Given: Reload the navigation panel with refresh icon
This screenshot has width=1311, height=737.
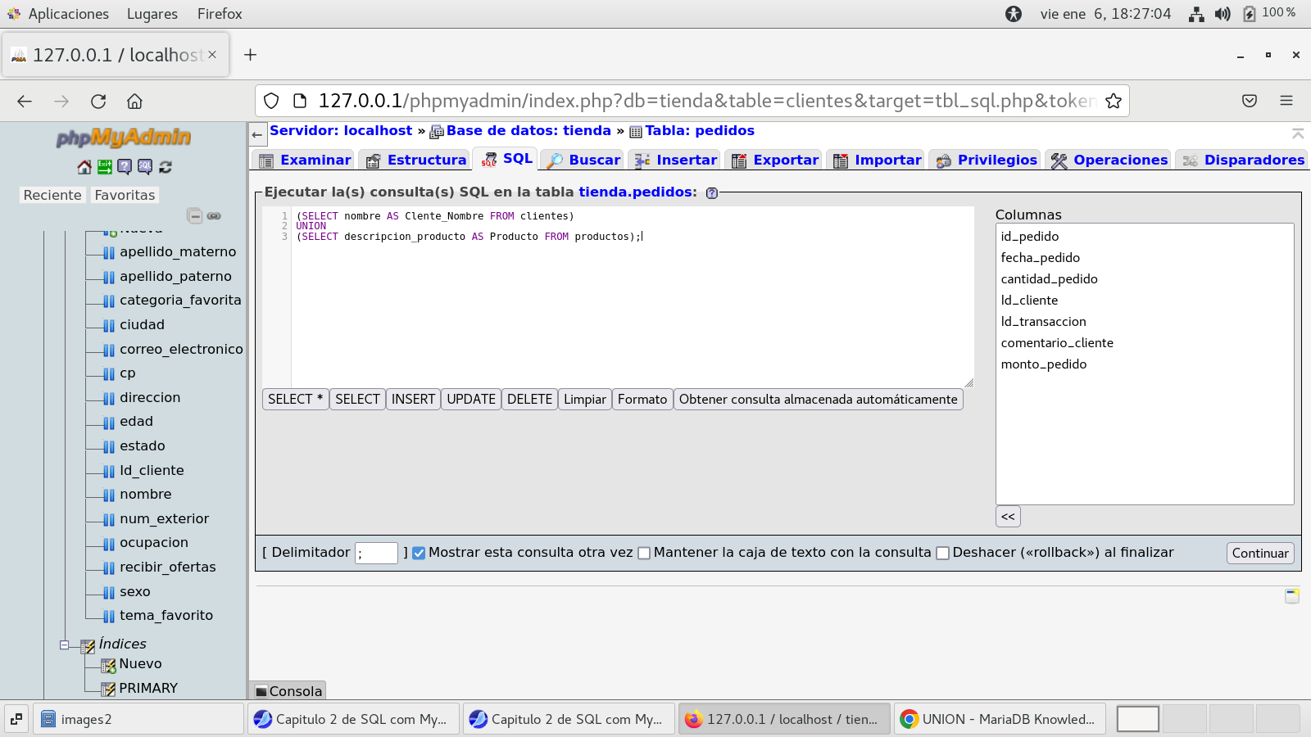Looking at the screenshot, I should coord(166,167).
